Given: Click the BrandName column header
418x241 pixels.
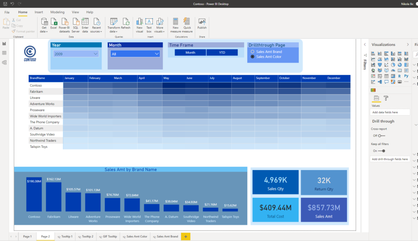Looking at the screenshot, I should pyautogui.click(x=46, y=78).
